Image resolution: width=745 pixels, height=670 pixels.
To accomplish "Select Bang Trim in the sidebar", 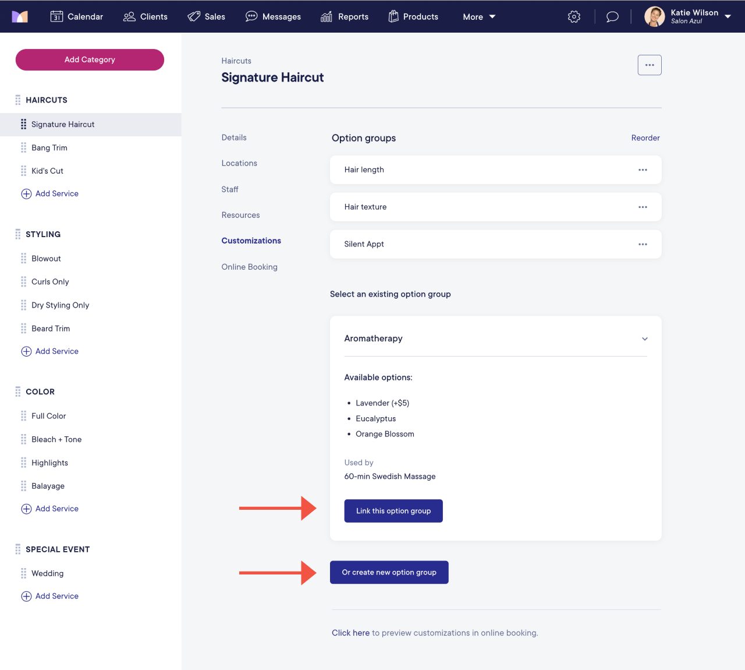I will pos(49,147).
